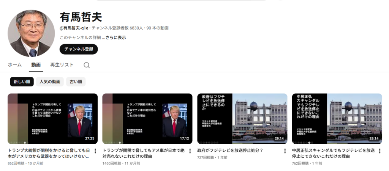Open the 動画 tab
The width and height of the screenshot is (389, 171).
(36, 65)
